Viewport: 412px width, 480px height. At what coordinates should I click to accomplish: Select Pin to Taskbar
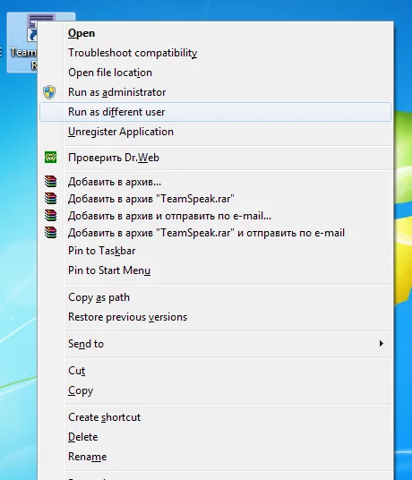216,251
